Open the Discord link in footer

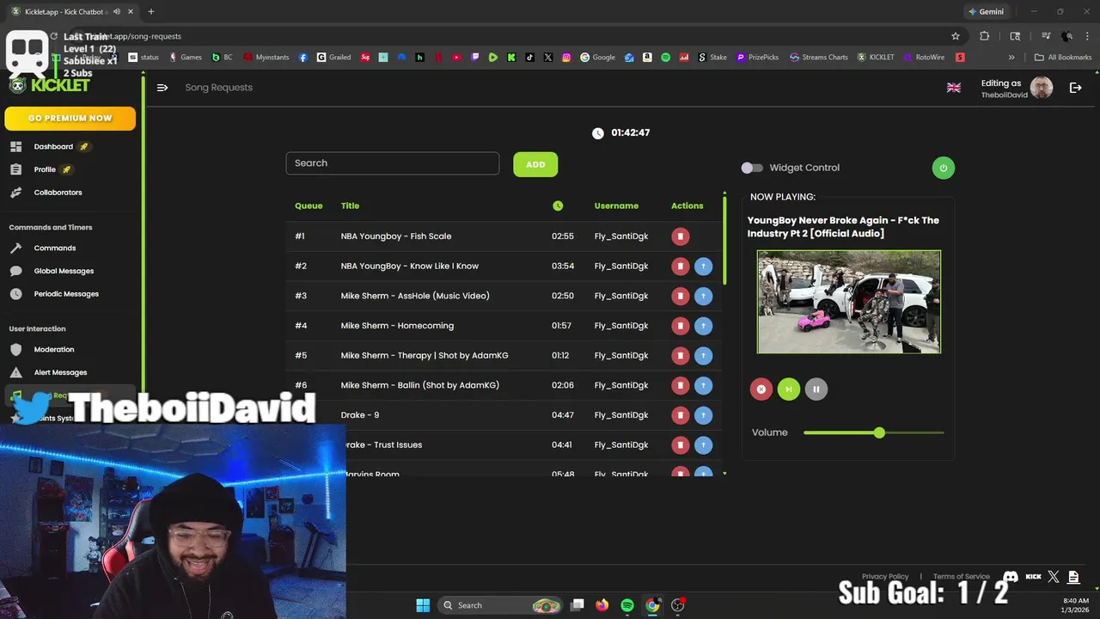tap(1011, 577)
